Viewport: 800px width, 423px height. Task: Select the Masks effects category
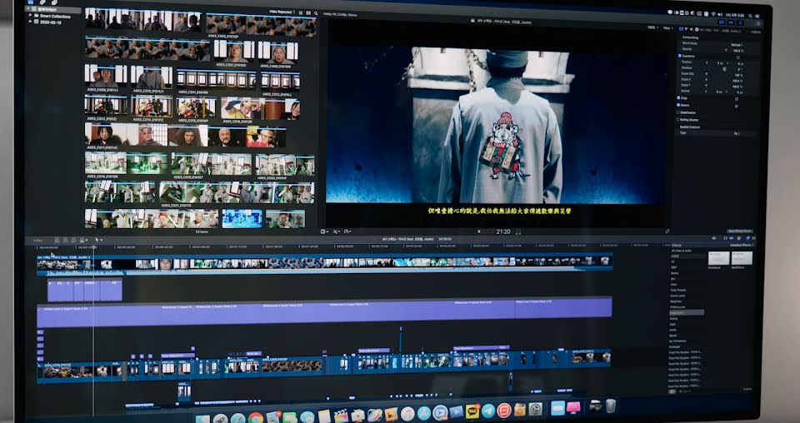(x=673, y=336)
